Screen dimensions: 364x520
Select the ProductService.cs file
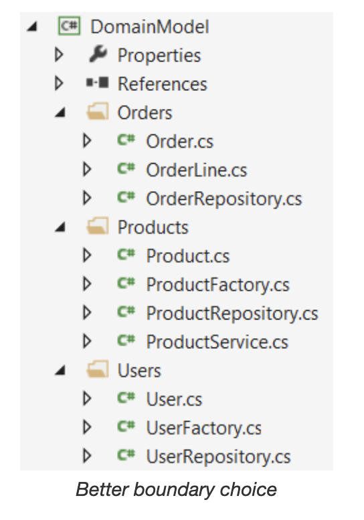[217, 342]
